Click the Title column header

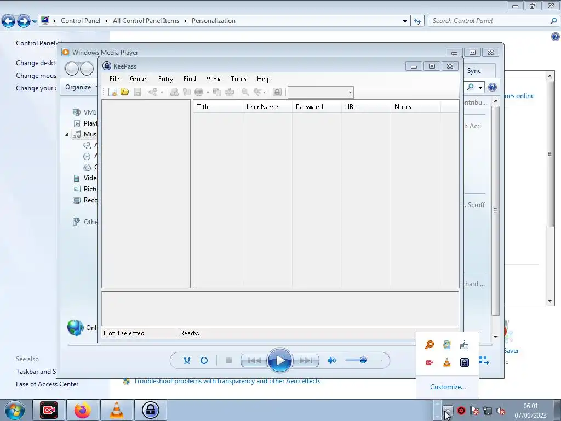tap(218, 107)
